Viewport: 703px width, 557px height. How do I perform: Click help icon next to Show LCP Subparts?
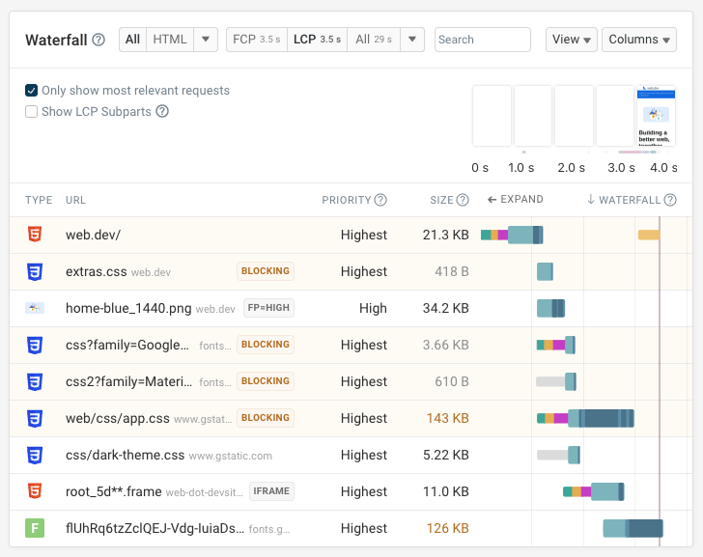point(162,111)
